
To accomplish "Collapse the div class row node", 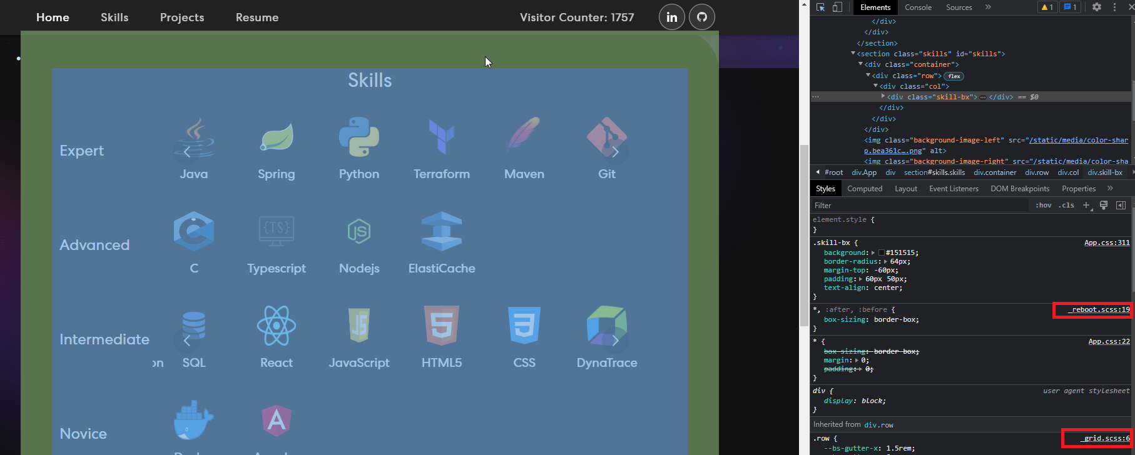I will [868, 75].
